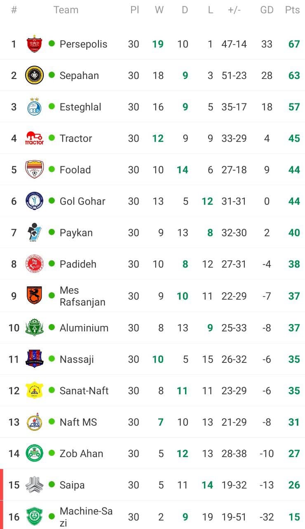Open the Mes Rafsanjan team name
305x529 pixels.
[82, 296]
